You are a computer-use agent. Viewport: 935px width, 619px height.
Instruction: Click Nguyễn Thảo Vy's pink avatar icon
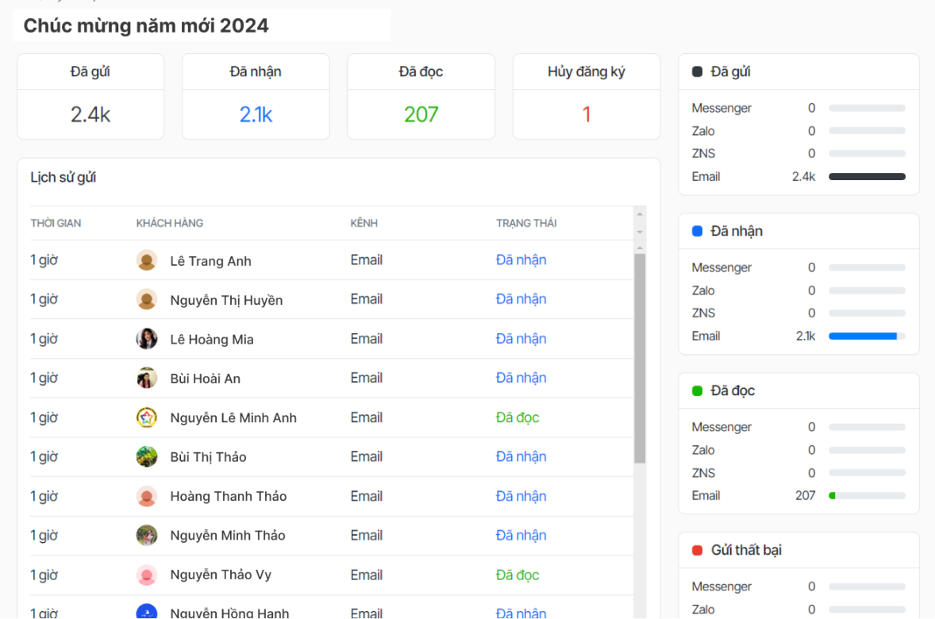pyautogui.click(x=147, y=575)
